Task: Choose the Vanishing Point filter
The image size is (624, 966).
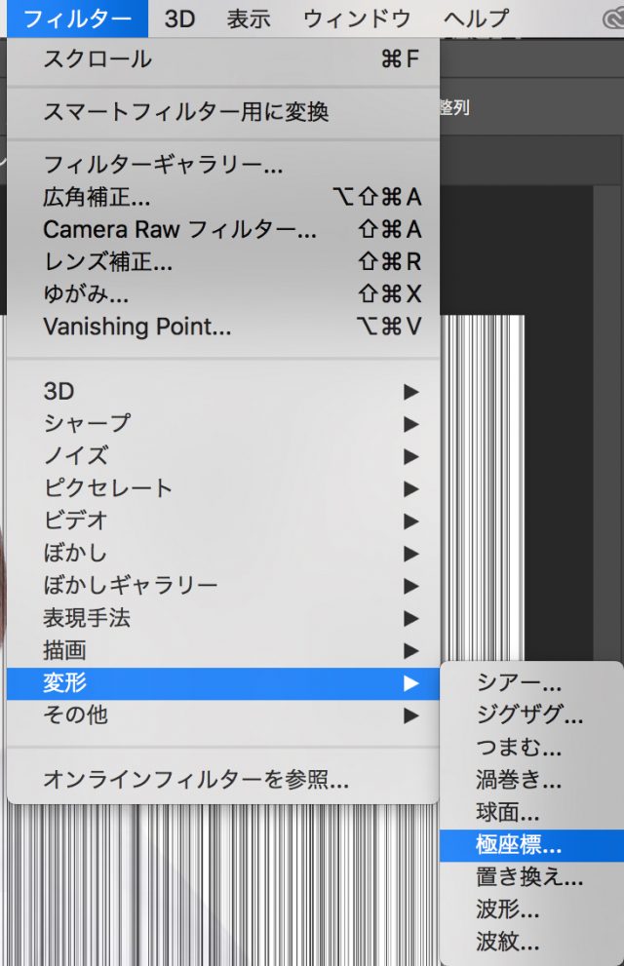Action: point(136,327)
